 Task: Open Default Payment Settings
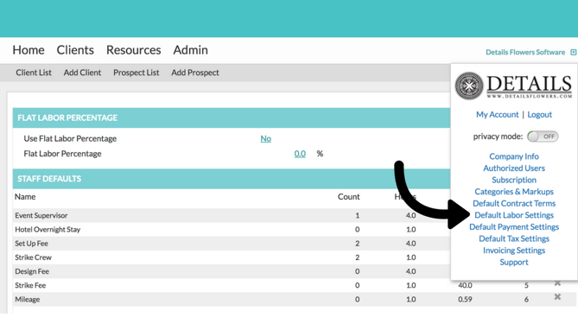(514, 227)
